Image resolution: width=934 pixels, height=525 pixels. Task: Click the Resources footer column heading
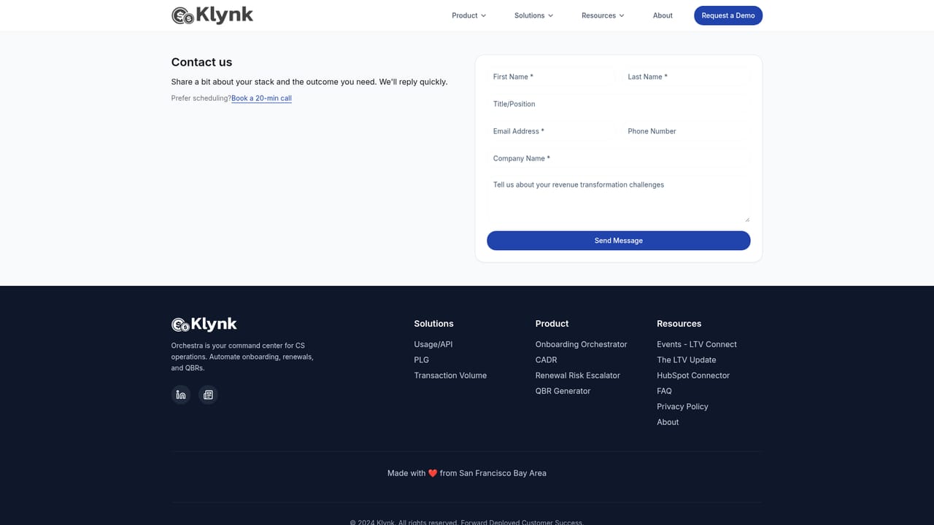click(x=679, y=324)
